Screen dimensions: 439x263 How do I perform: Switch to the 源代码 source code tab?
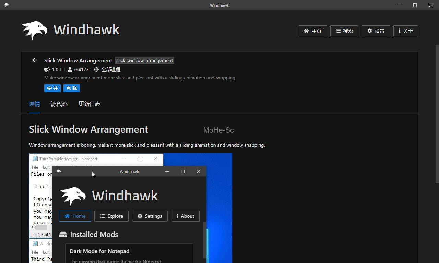click(x=59, y=104)
